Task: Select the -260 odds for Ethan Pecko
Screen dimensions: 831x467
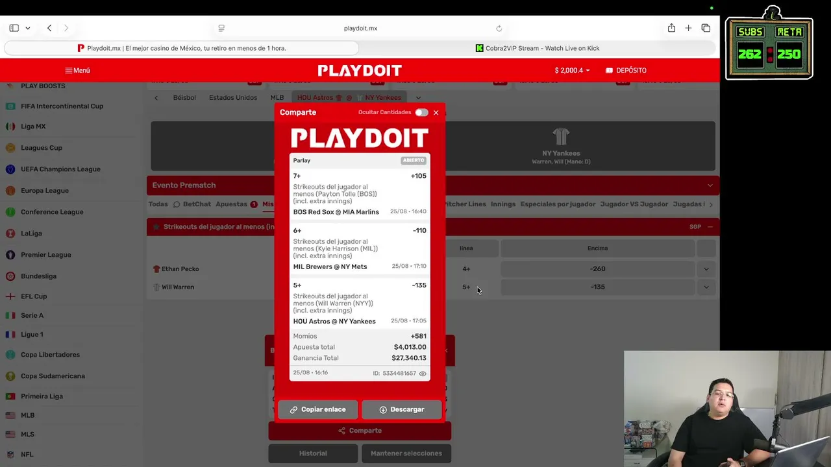Action: pyautogui.click(x=597, y=269)
